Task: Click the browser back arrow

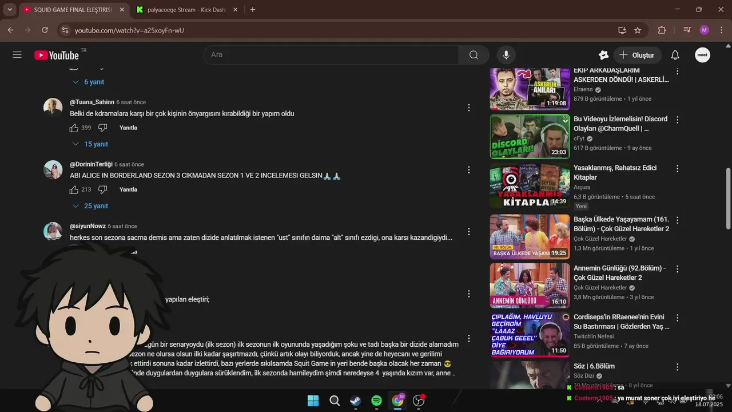Action: pos(10,30)
